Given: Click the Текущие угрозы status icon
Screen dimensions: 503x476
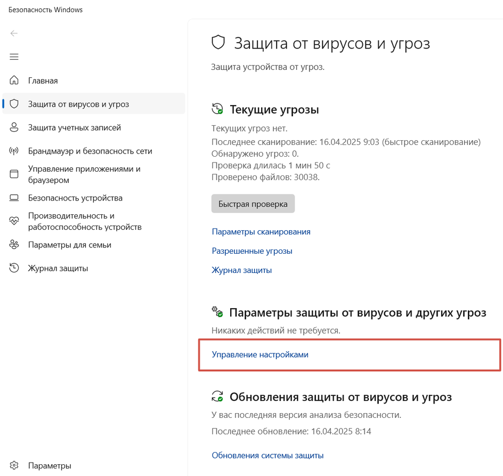Looking at the screenshot, I should (217, 109).
